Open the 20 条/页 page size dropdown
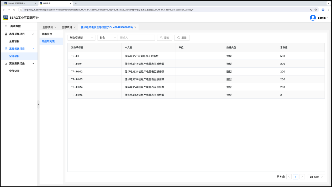The height and width of the screenshot is (187, 332). click(x=316, y=177)
